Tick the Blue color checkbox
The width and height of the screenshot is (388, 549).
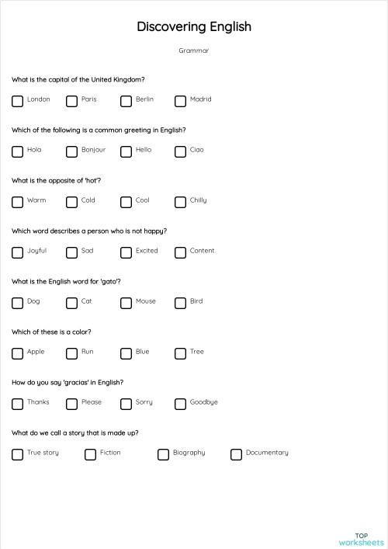[126, 353]
